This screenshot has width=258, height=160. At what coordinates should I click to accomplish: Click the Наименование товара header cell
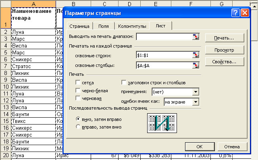(33, 18)
